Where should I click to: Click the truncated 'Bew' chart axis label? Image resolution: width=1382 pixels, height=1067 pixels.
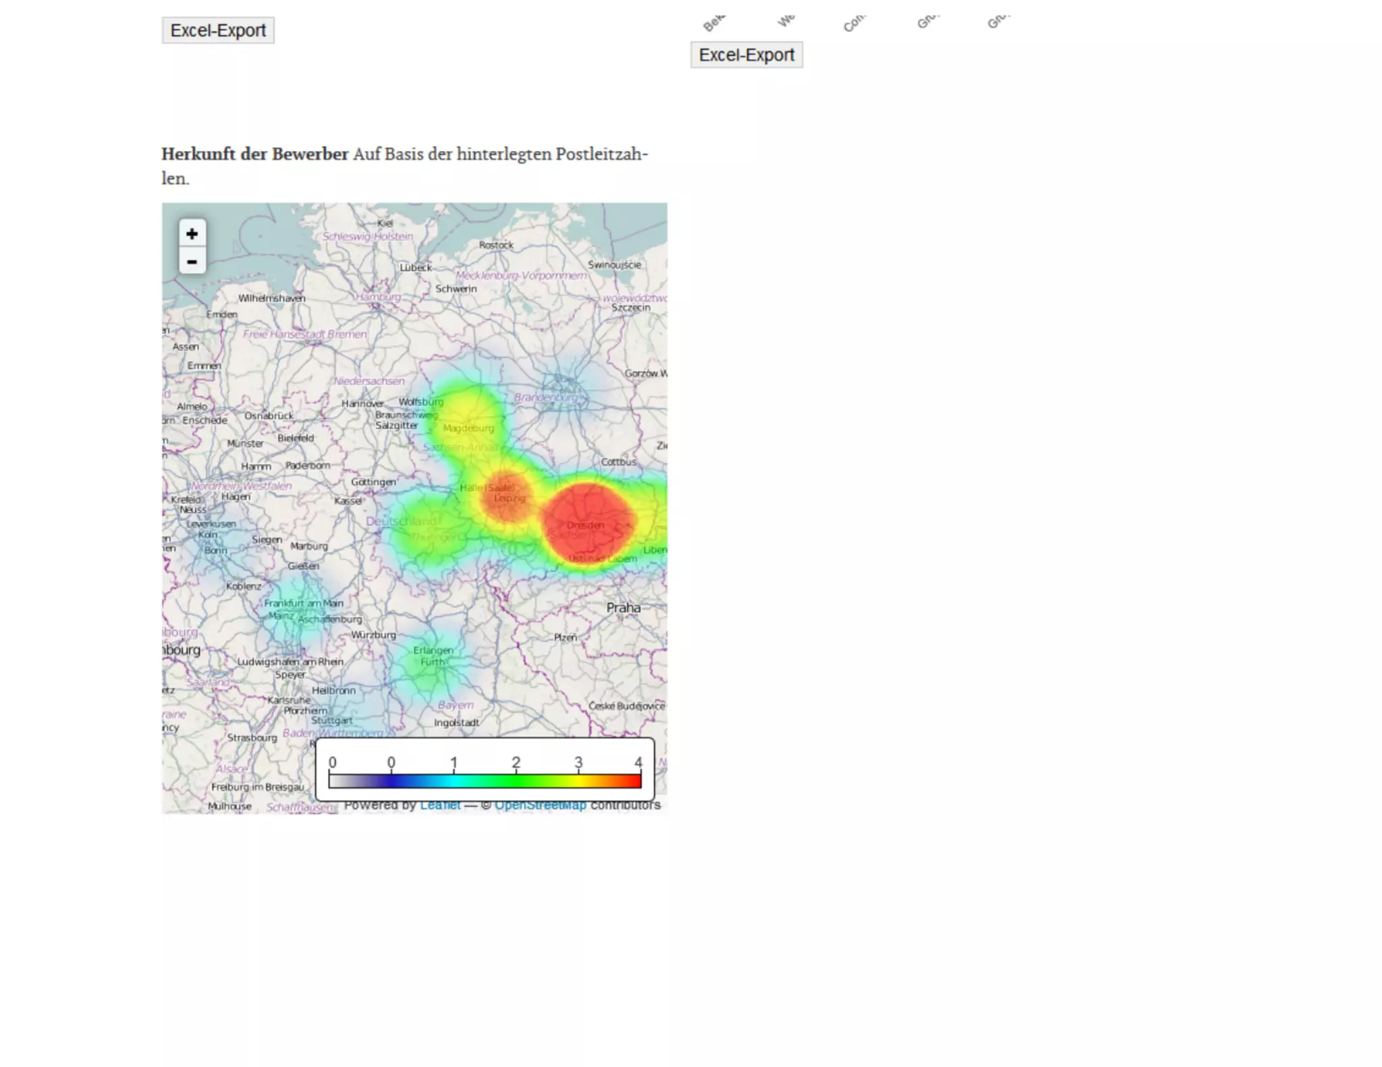point(713,23)
